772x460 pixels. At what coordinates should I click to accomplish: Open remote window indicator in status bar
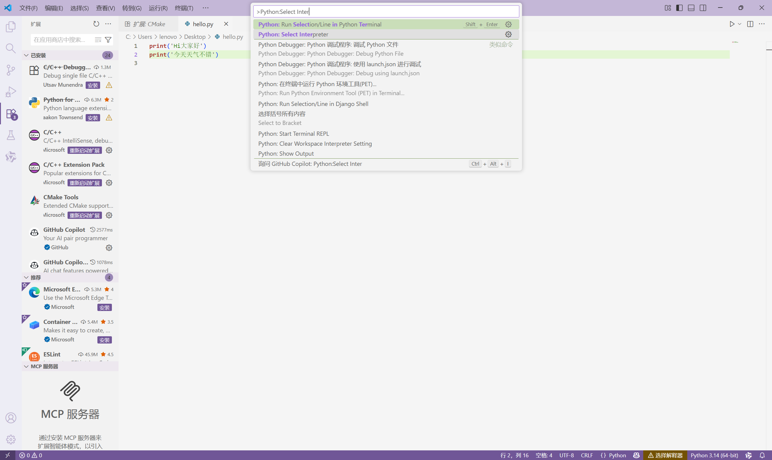click(8, 455)
